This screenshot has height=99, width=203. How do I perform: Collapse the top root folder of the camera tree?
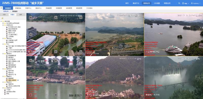(x=1, y=21)
